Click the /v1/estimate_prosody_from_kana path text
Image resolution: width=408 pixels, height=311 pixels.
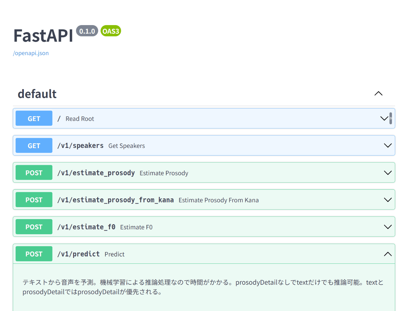pyautogui.click(x=116, y=200)
